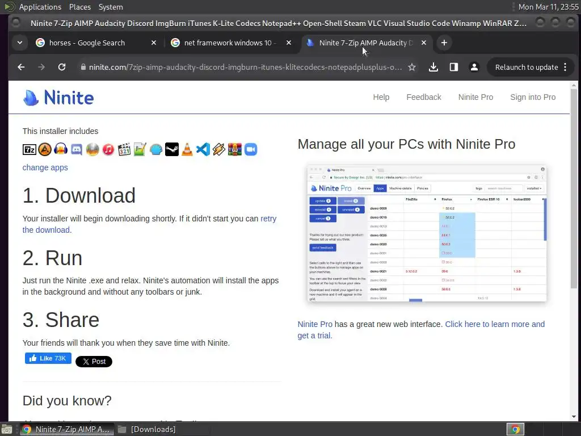Click the Visual Studio Code icon
This screenshot has height=436, width=581.
tap(203, 149)
